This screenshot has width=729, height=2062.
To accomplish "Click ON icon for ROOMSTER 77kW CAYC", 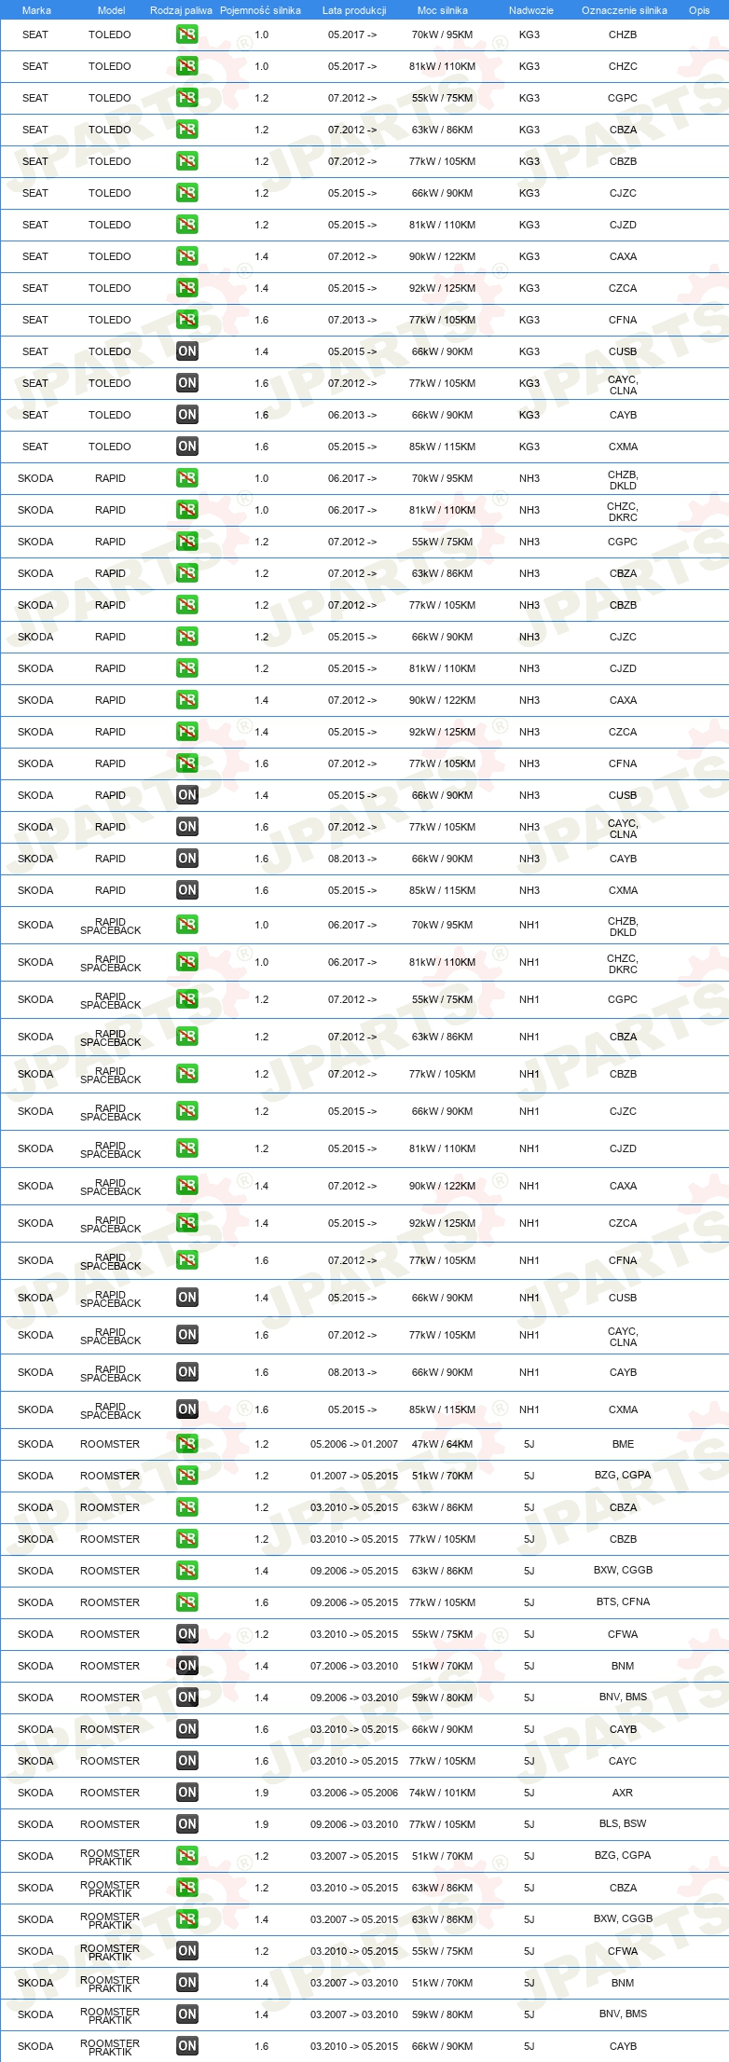I will (187, 1761).
